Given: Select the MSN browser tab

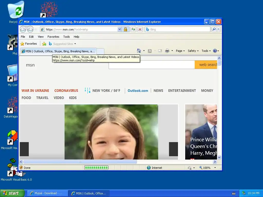Looking at the screenshot, I should 58,51.
